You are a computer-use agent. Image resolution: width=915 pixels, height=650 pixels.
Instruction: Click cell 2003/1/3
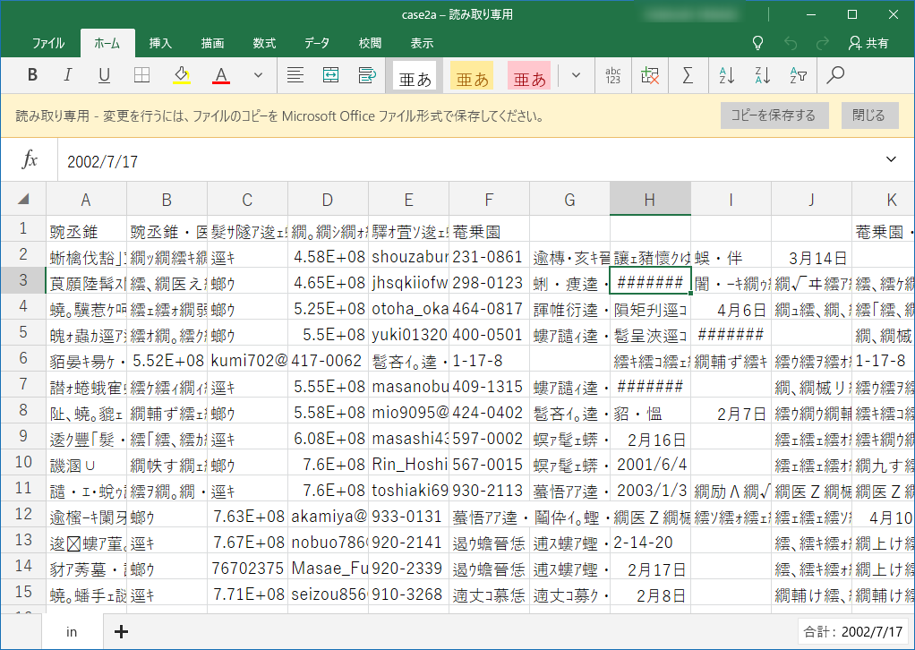650,490
